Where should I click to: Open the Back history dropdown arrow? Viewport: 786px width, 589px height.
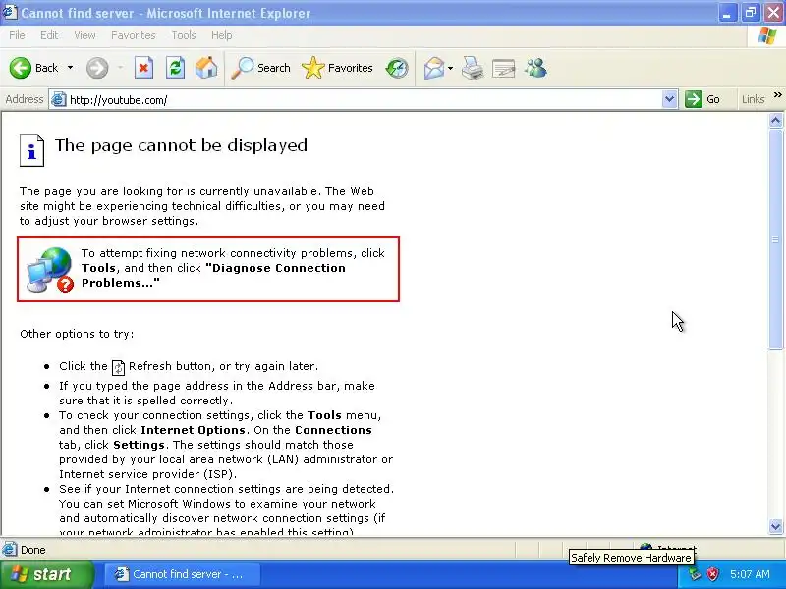(70, 68)
